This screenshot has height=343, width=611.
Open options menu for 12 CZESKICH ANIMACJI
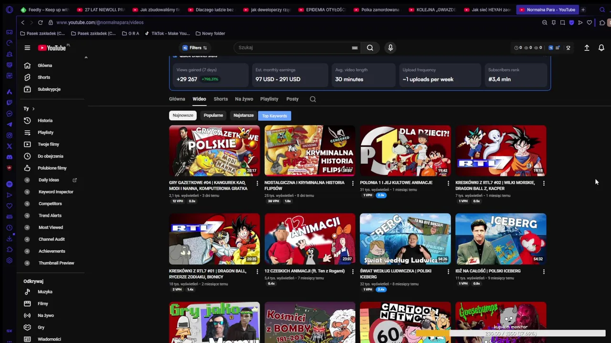(x=353, y=272)
